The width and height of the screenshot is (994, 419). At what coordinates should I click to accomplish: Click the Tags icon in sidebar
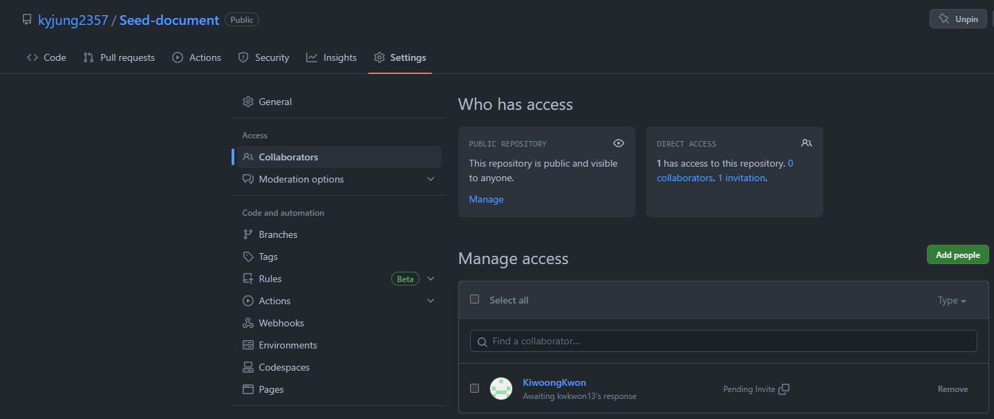(248, 257)
